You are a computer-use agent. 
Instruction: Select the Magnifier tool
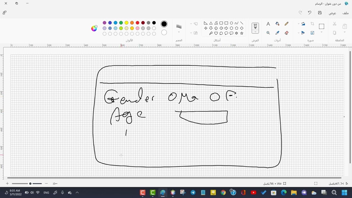pyautogui.click(x=268, y=33)
